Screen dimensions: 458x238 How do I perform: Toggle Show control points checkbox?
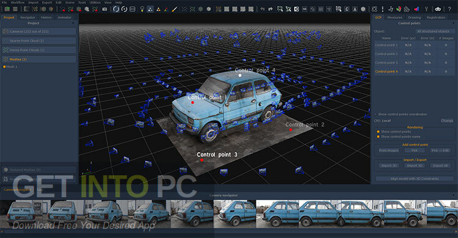point(378,131)
